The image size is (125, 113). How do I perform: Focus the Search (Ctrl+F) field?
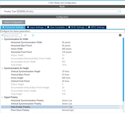coord(12,35)
